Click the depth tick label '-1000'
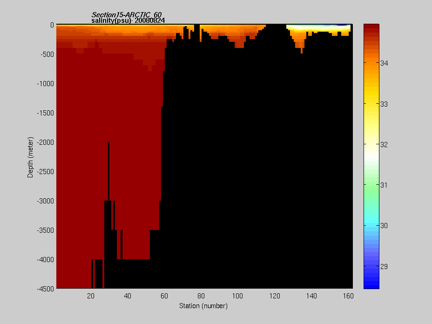Image resolution: width=432 pixels, height=324 pixels. [46, 84]
